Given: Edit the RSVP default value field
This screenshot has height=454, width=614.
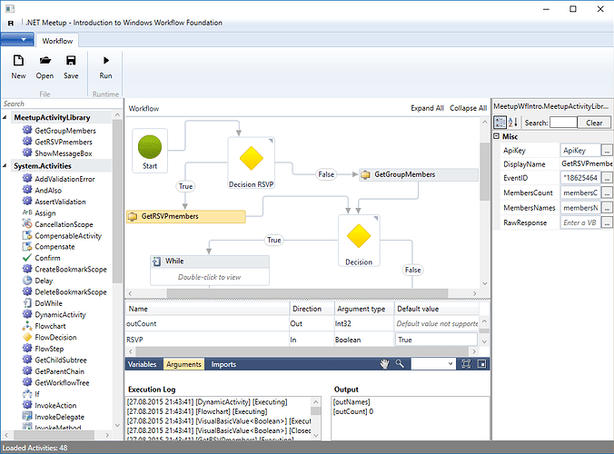Looking at the screenshot, I should (436, 340).
